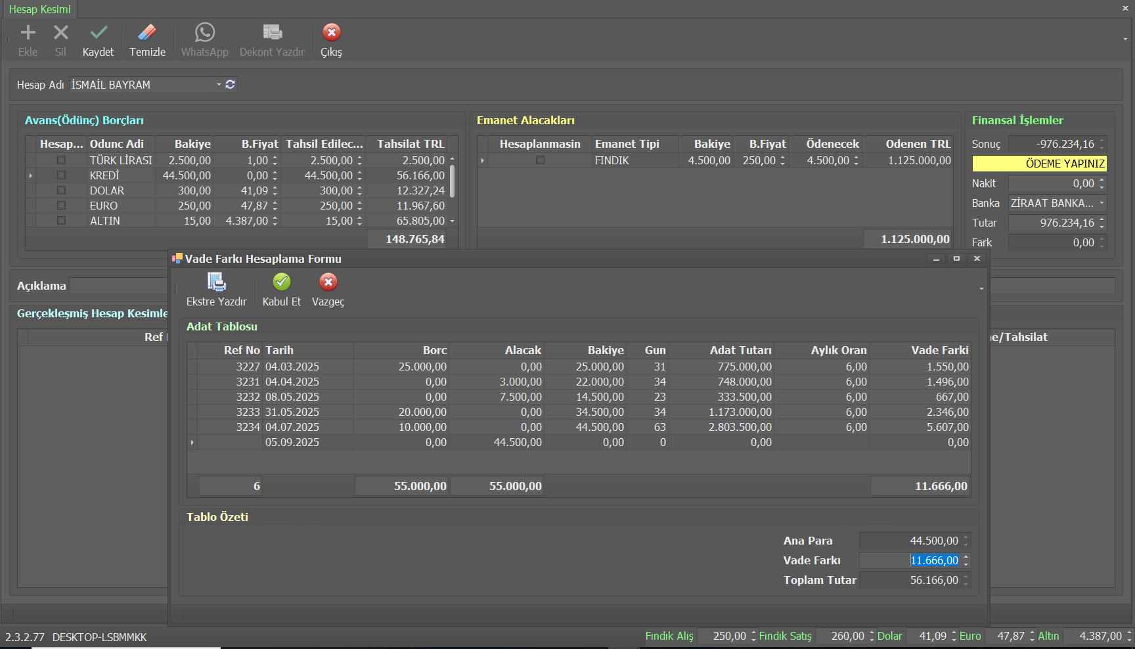Accept calculation with Kabul Et icon
The height and width of the screenshot is (649, 1135).
pyautogui.click(x=281, y=282)
